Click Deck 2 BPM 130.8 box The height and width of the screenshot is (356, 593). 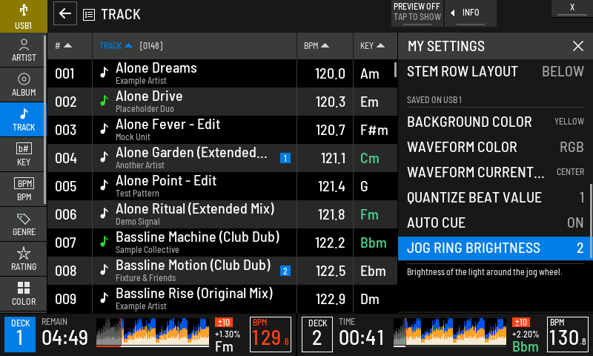pyautogui.click(x=568, y=334)
